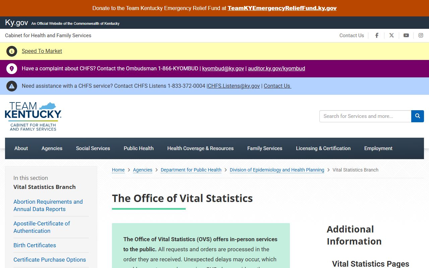Open the X (Twitter) social icon

click(391, 36)
